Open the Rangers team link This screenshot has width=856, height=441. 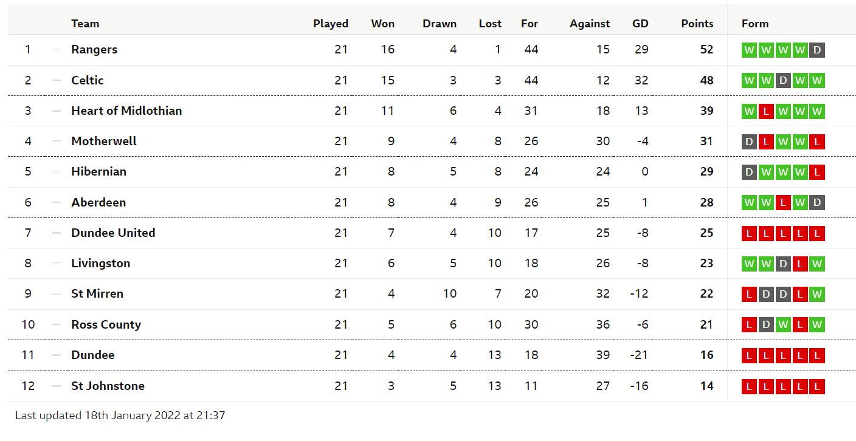point(94,50)
